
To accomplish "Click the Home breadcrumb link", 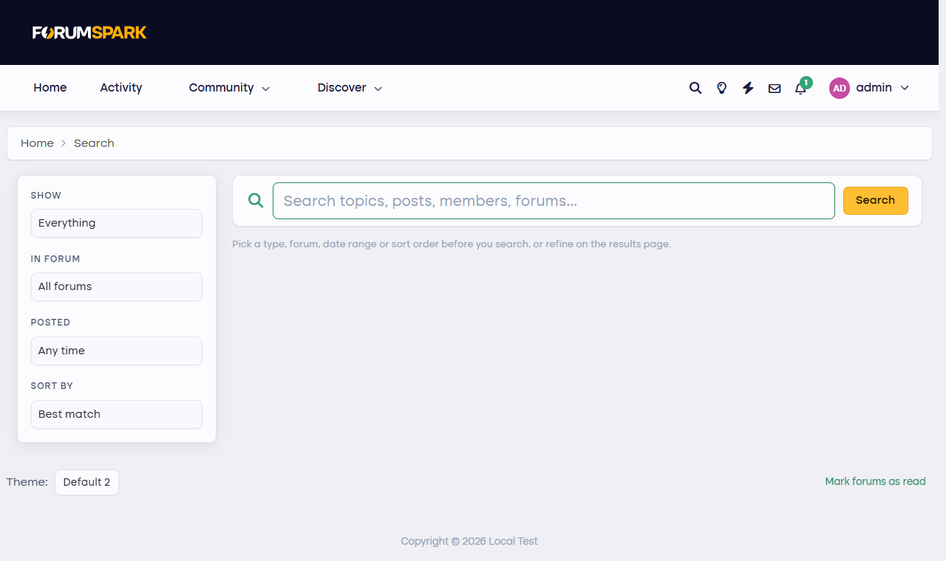I will point(37,143).
